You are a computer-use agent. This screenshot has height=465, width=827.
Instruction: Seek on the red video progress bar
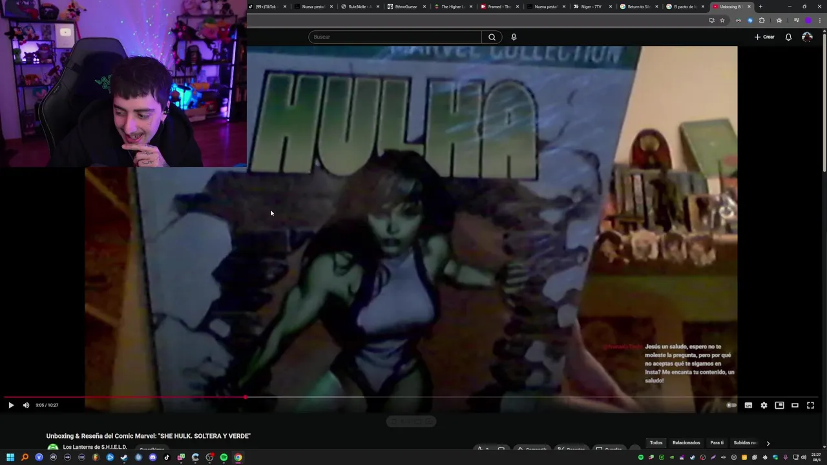[x=411, y=397]
